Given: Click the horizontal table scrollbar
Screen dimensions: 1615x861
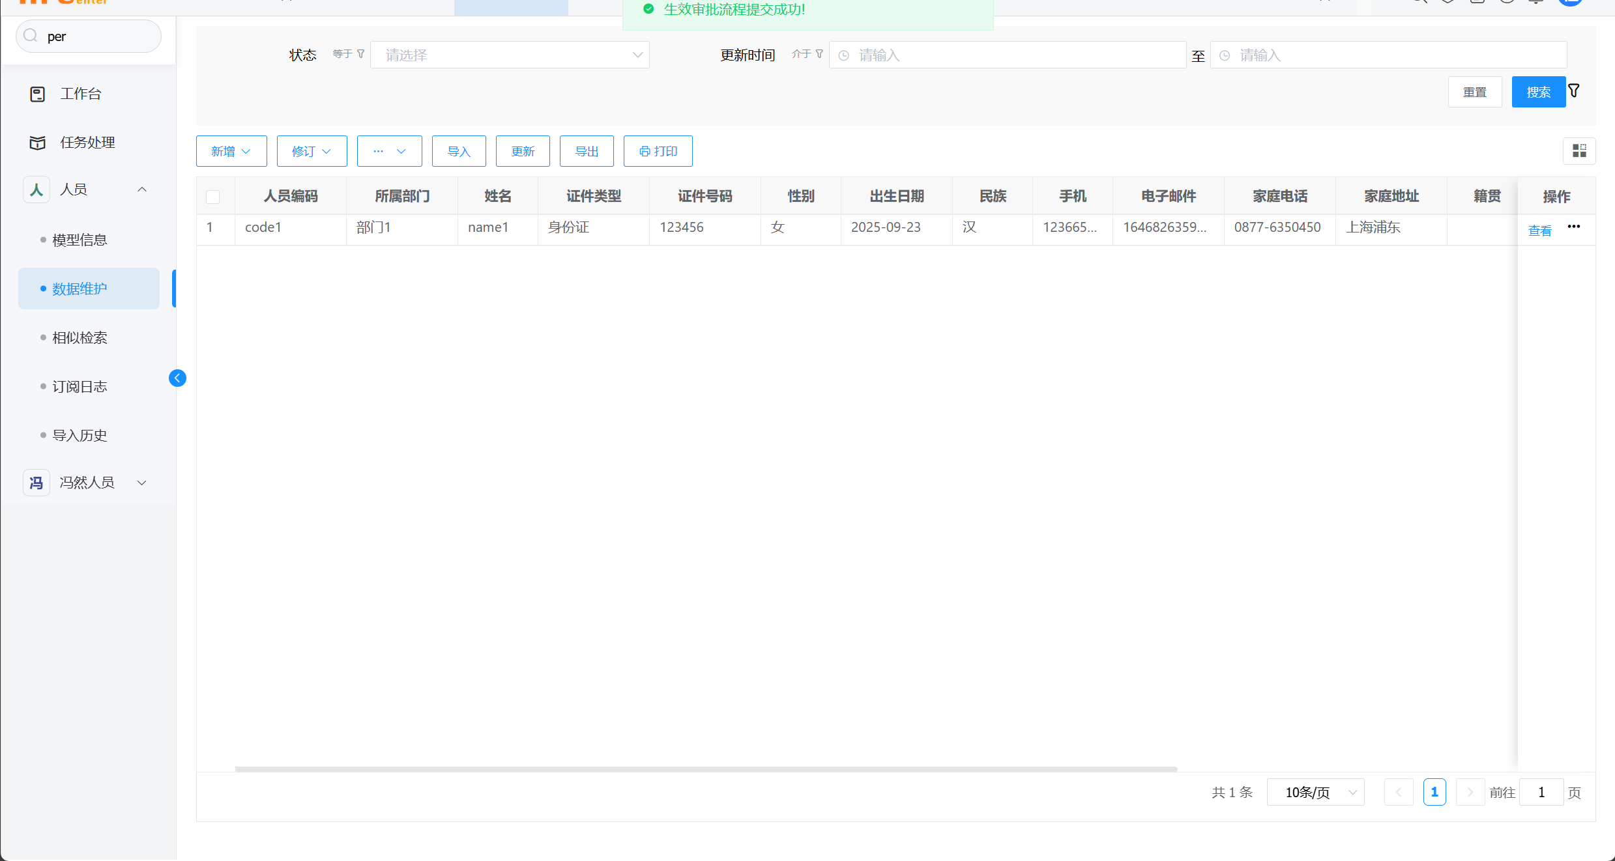Looking at the screenshot, I should (706, 769).
